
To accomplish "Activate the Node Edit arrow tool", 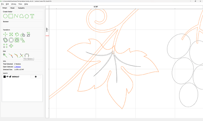I will (5, 56).
